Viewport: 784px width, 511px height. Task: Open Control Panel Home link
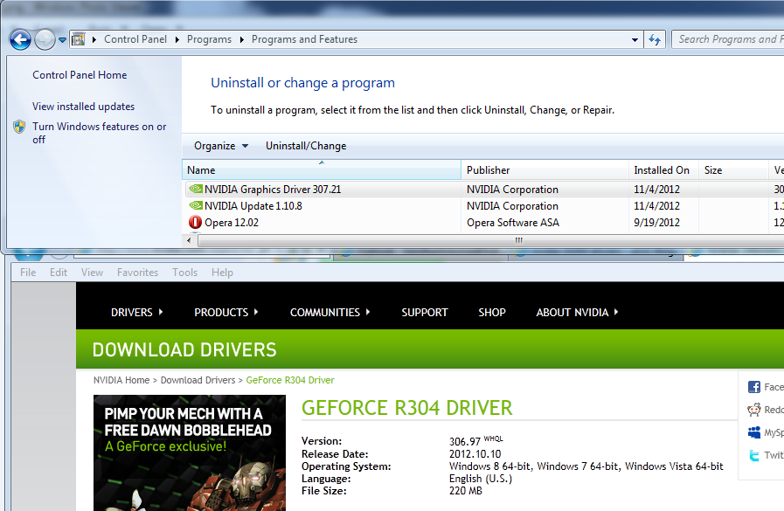(x=80, y=75)
